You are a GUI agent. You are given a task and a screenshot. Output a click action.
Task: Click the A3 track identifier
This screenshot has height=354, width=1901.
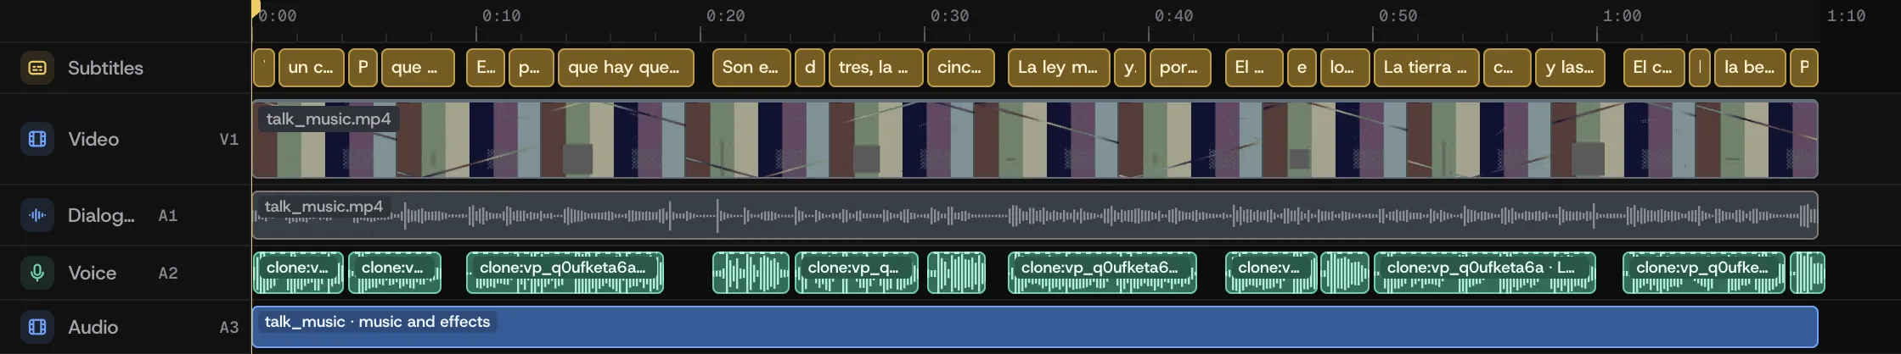(229, 328)
